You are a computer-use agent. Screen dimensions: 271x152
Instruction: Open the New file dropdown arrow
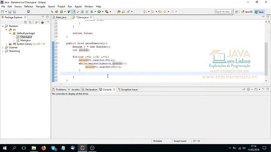pos(6,12)
